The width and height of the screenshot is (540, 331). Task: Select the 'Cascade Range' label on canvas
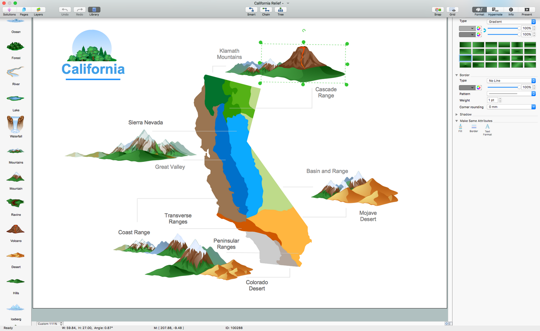coord(326,92)
